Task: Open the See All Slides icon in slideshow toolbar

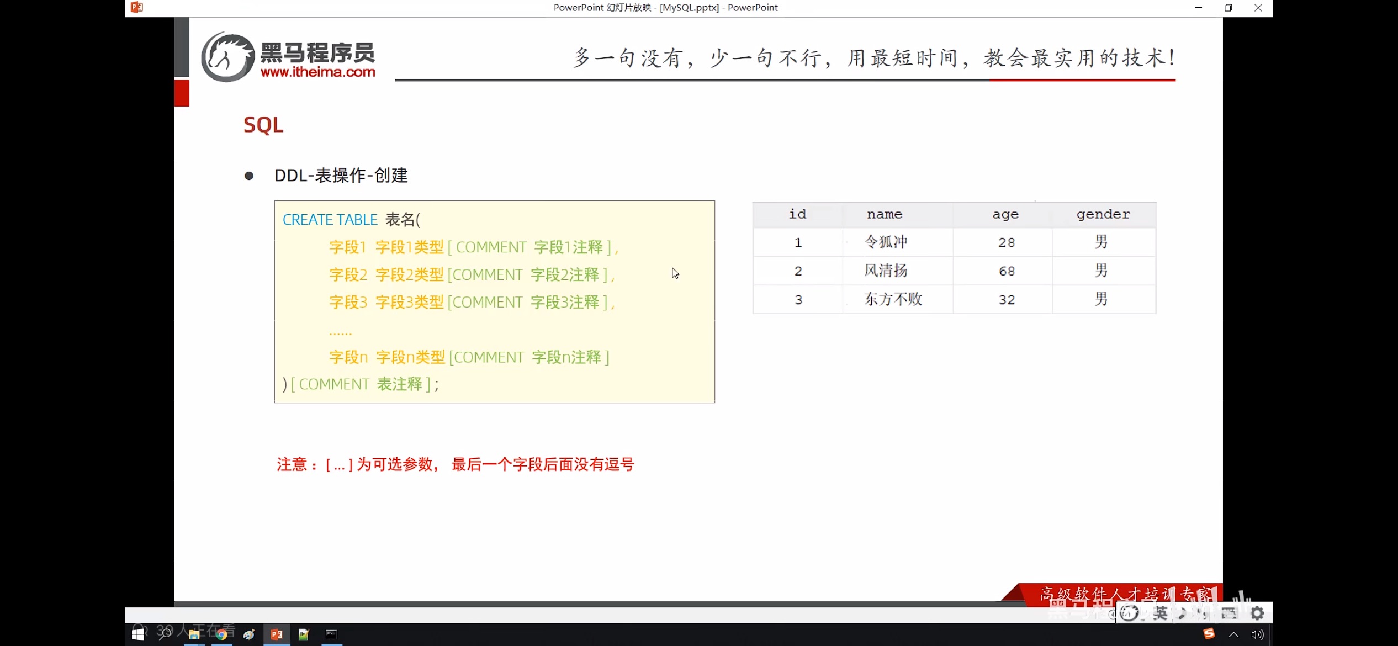Action: click(1229, 613)
